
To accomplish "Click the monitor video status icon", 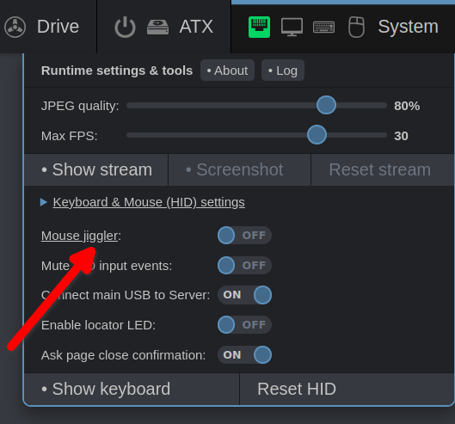I will (x=292, y=27).
